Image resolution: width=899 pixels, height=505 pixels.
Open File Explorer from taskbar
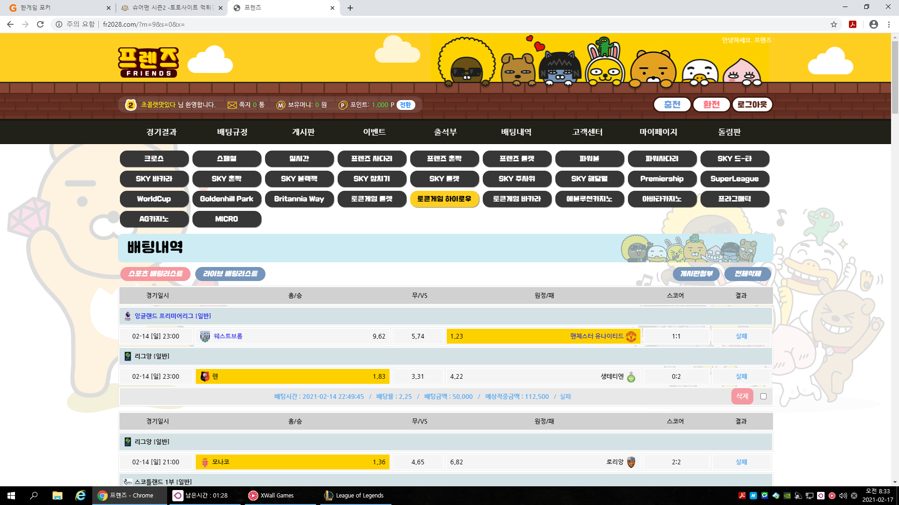pos(57,495)
